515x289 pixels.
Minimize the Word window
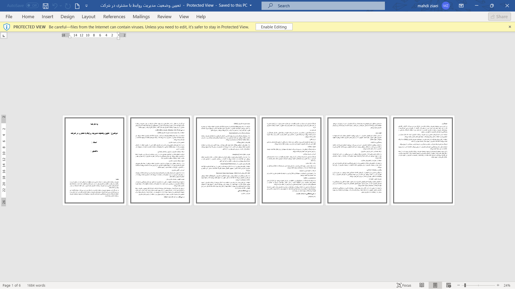point(477,6)
